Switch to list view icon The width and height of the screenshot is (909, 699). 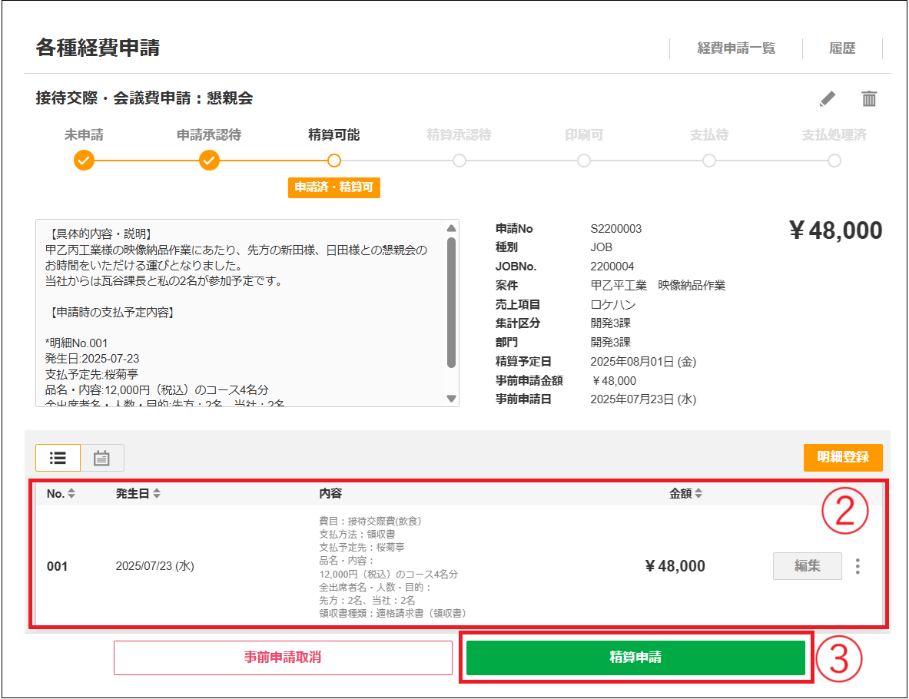tap(58, 458)
